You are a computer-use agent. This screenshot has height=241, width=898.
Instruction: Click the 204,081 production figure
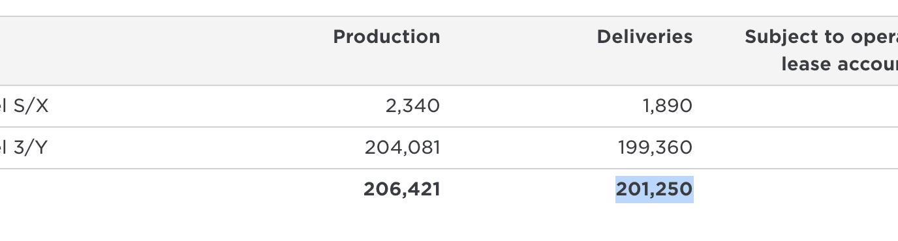click(403, 148)
